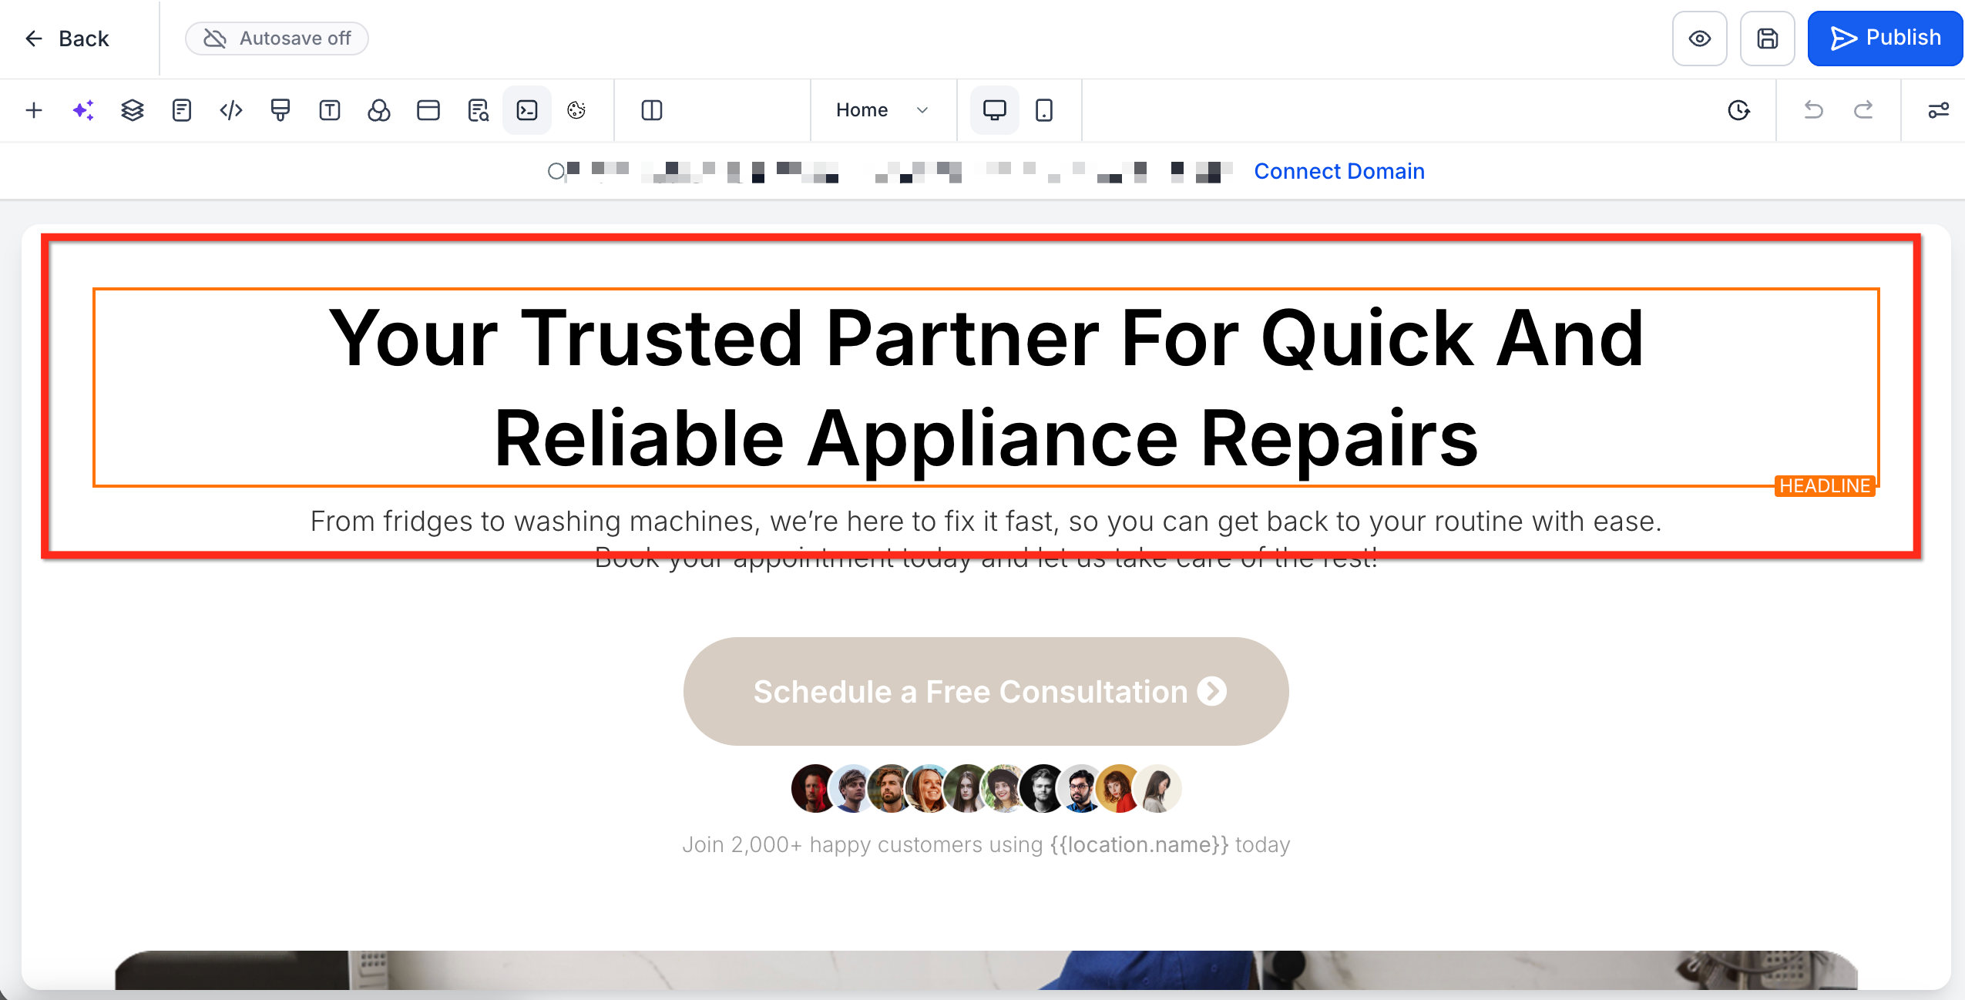This screenshot has width=1965, height=1000.
Task: Open the cookie consent settings icon
Action: coord(576,110)
